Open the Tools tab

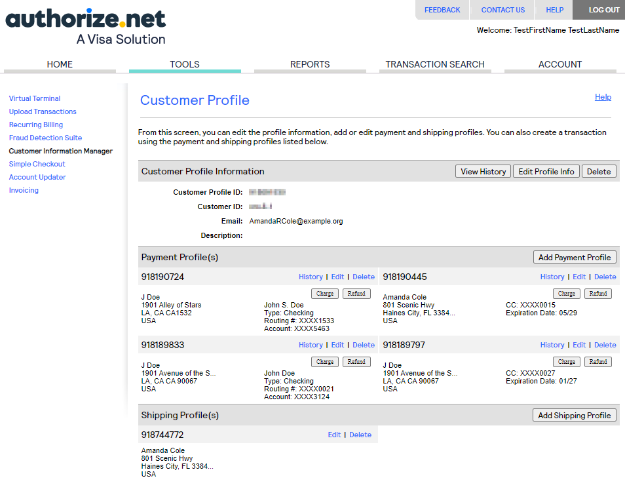(x=185, y=64)
